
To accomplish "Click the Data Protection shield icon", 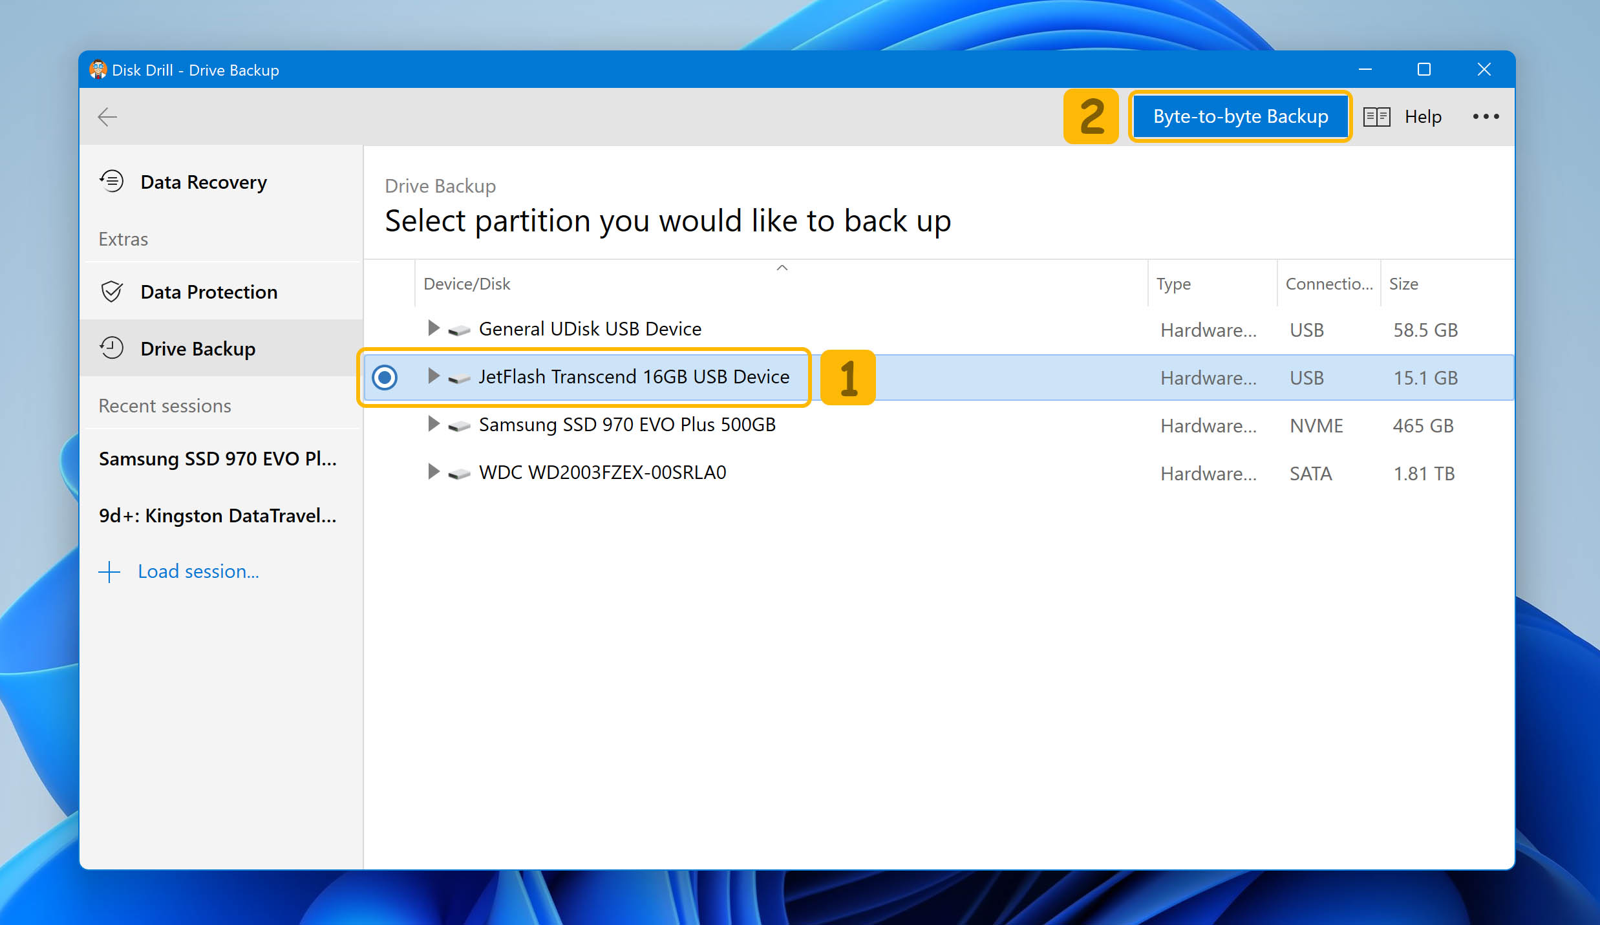I will tap(112, 292).
